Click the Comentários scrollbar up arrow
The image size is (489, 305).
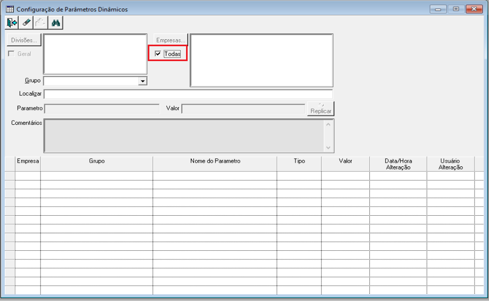point(328,124)
